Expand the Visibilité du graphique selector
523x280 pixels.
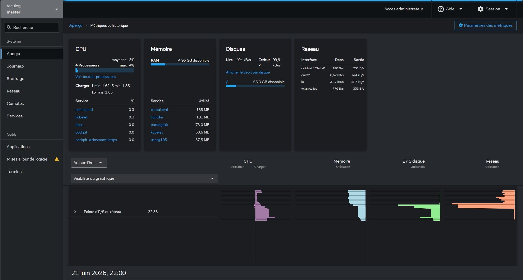click(145, 178)
